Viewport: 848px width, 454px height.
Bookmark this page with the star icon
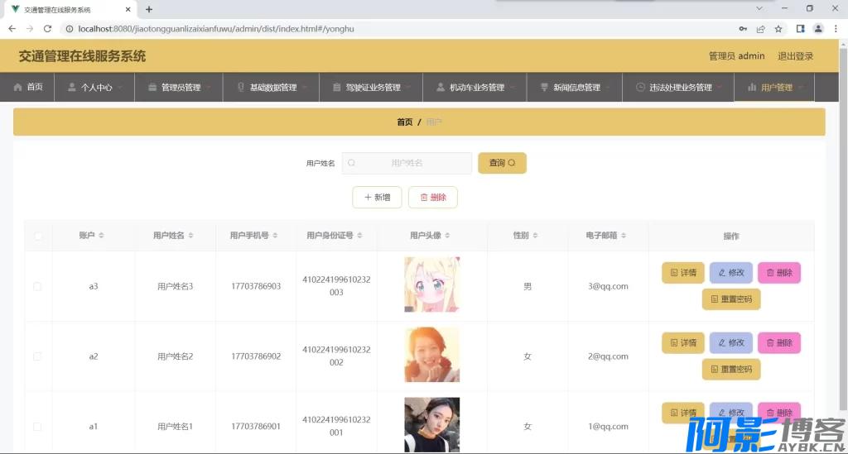point(778,28)
